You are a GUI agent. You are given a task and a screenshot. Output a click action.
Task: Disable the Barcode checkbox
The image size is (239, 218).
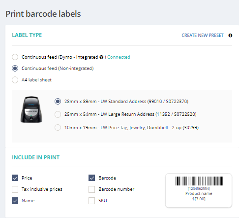[91, 178]
